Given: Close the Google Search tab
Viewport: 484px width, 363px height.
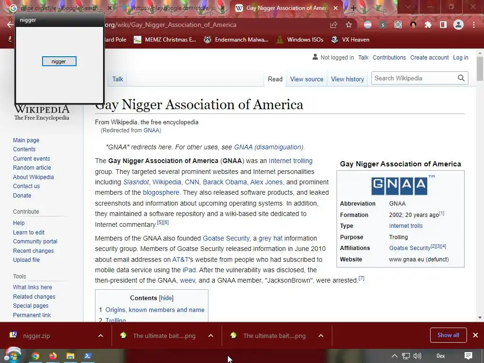Looking at the screenshot, I should tap(109, 8).
